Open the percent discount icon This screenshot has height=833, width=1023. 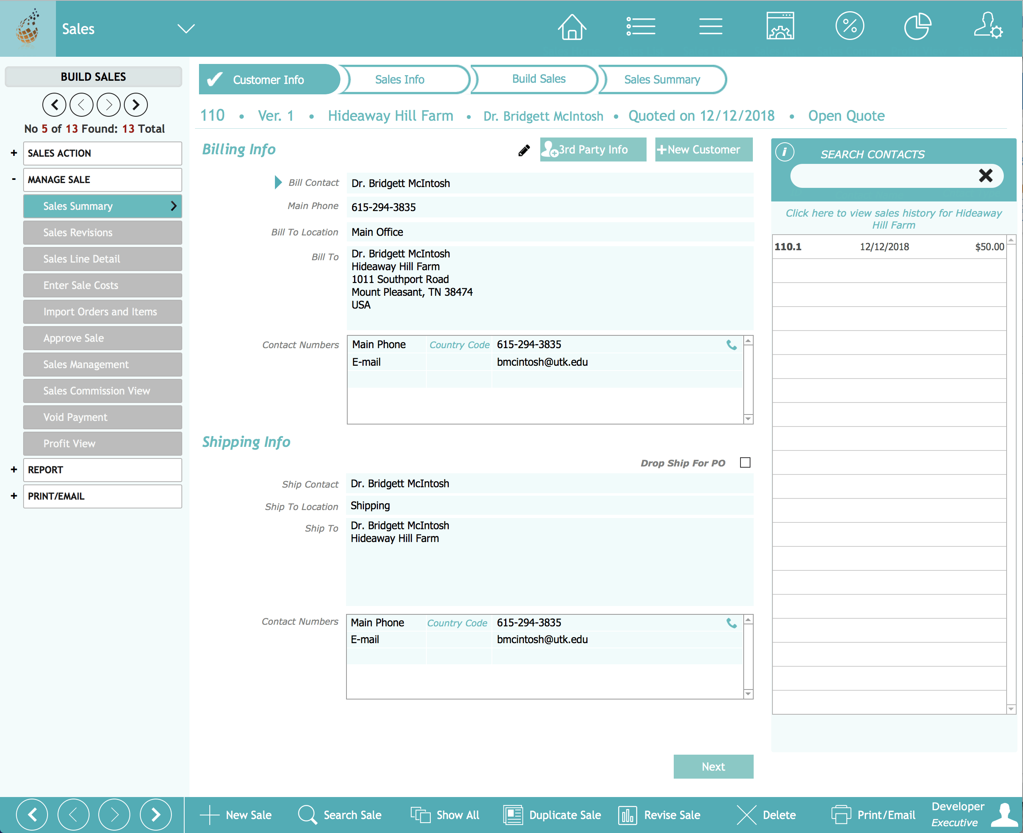pos(850,26)
